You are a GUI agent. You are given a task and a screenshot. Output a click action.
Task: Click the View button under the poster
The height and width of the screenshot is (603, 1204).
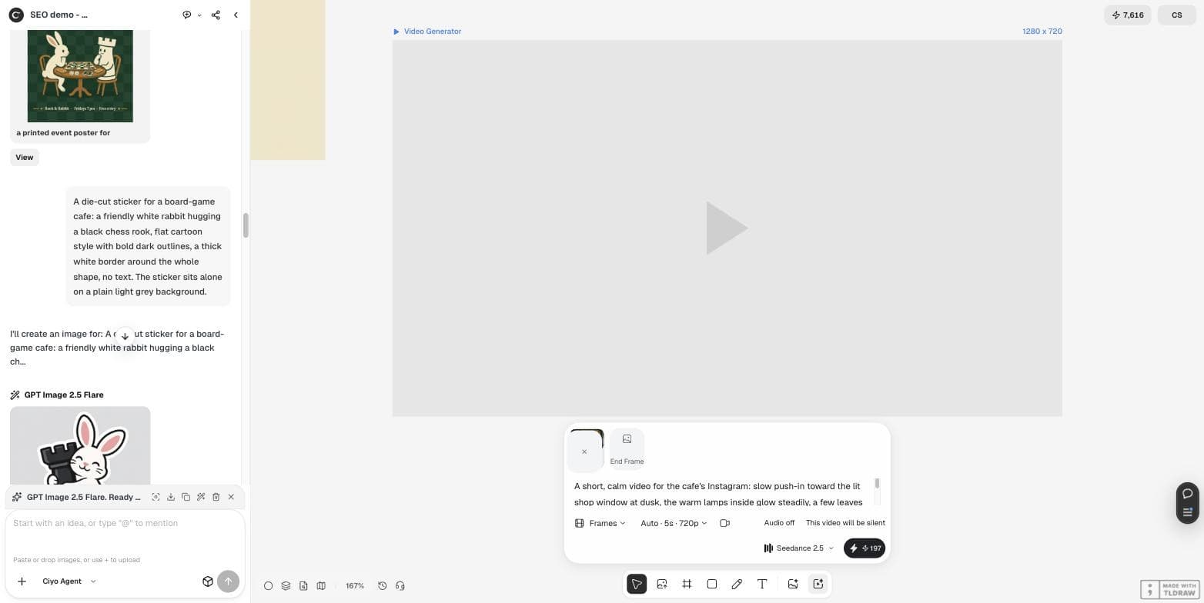coord(25,157)
